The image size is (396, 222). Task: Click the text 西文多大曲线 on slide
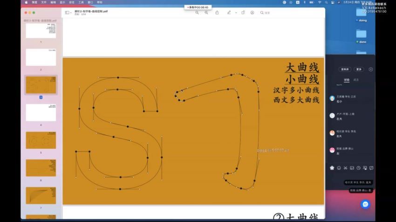(x=296, y=100)
